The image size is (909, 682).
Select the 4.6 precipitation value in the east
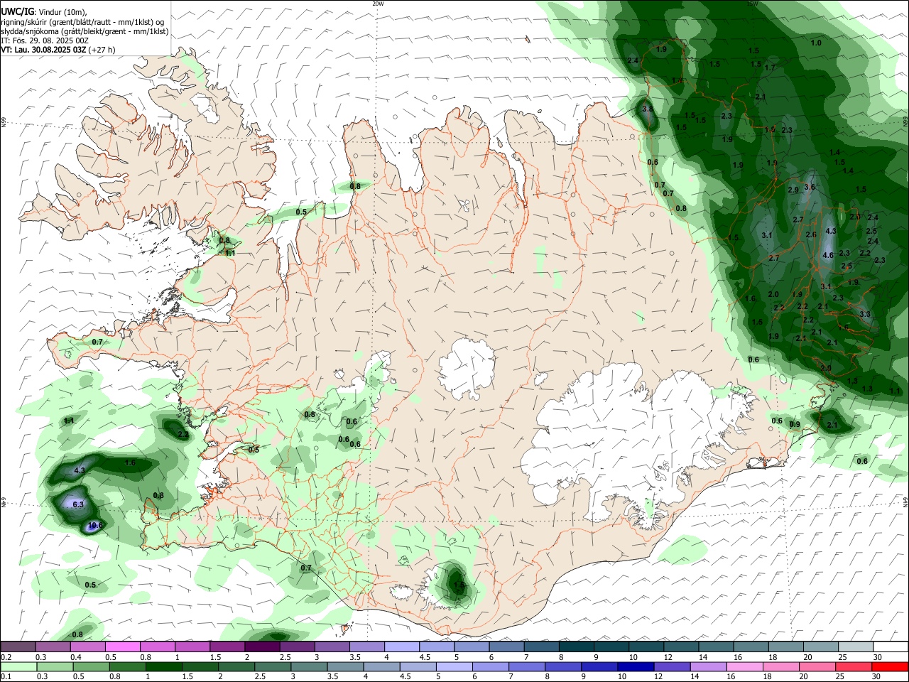[827, 256]
